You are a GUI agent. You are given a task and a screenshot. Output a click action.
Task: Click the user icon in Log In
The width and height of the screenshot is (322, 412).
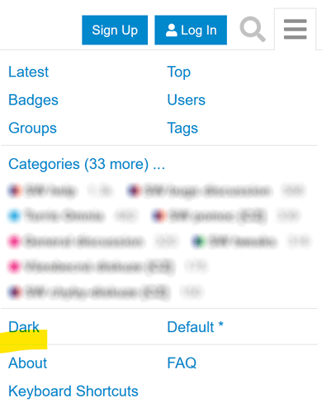tap(172, 30)
